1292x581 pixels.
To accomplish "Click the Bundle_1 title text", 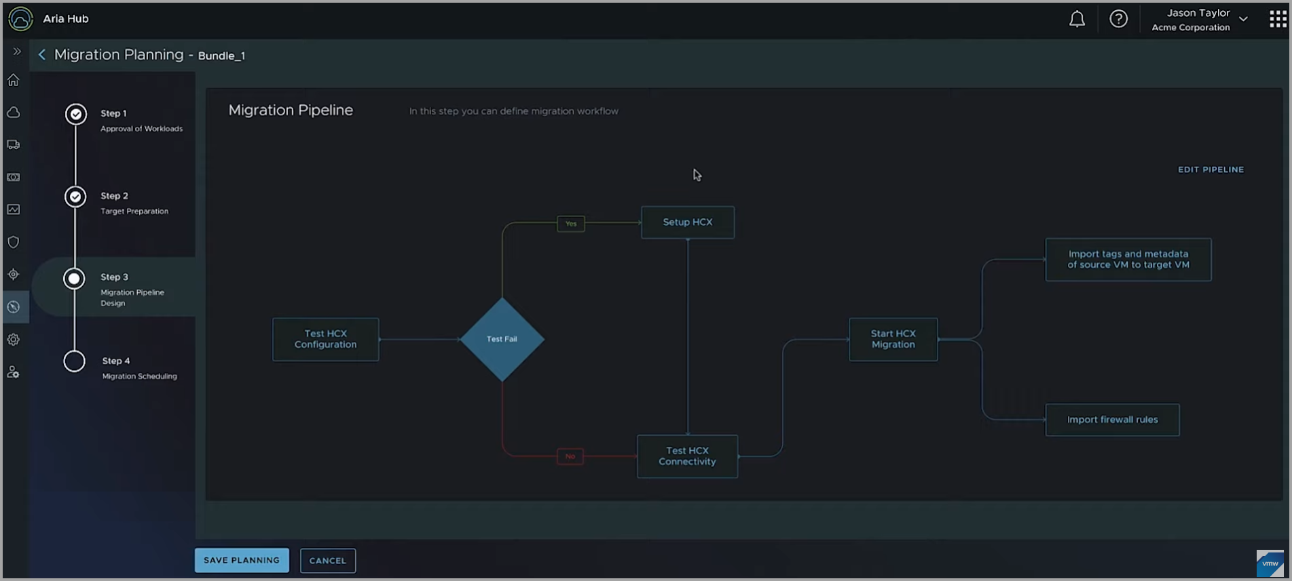I will [221, 56].
